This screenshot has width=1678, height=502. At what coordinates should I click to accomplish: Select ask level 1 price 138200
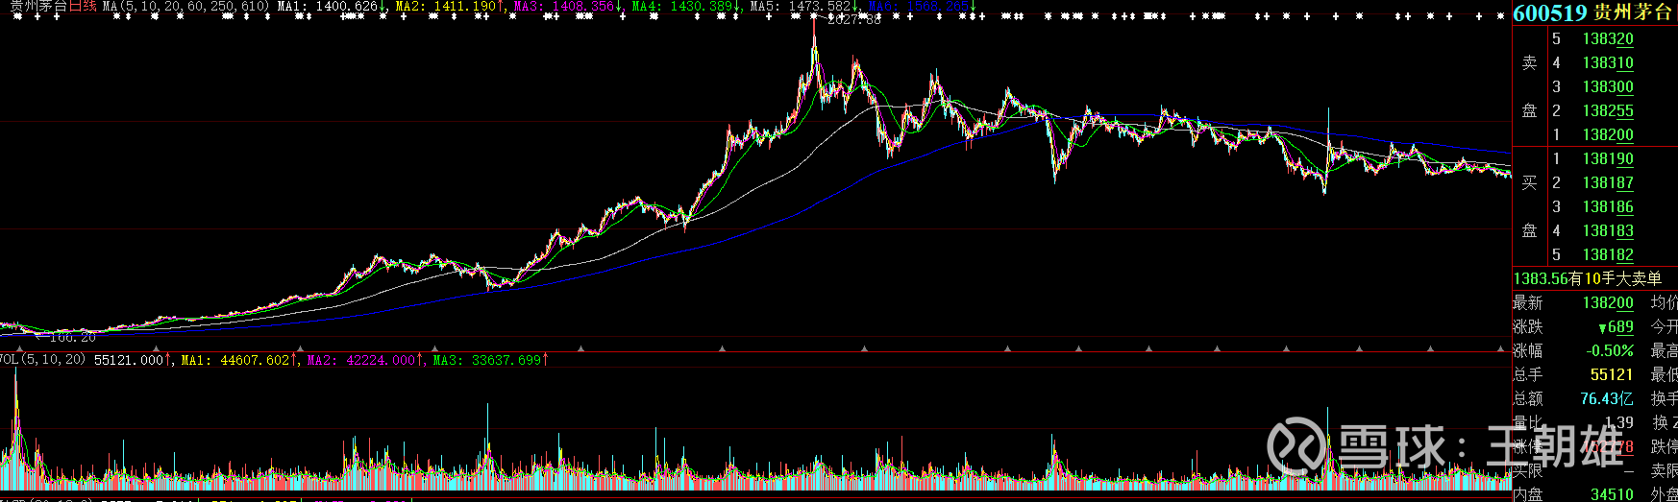point(1608,135)
